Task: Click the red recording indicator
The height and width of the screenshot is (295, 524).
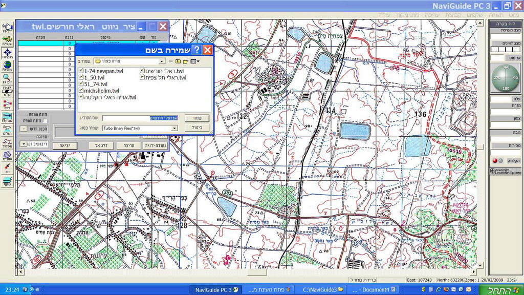Action: (x=495, y=160)
